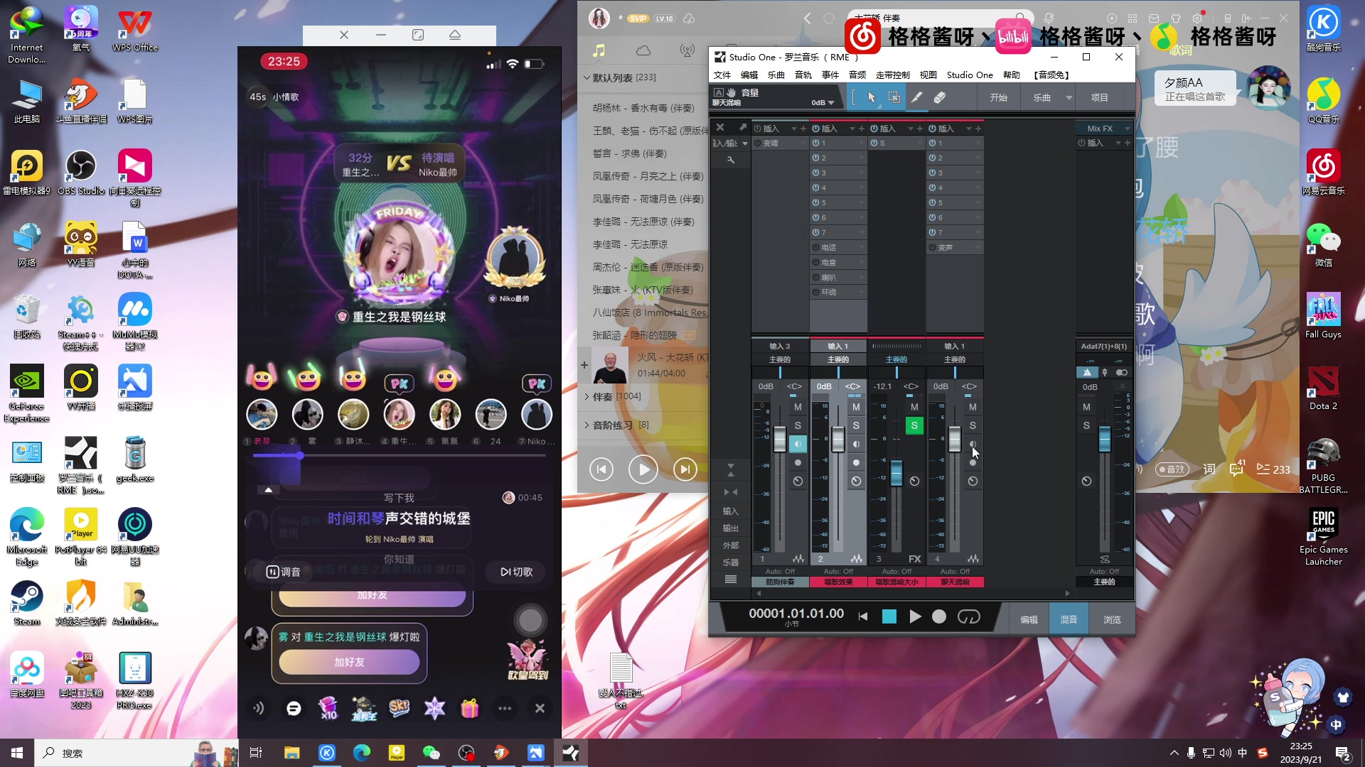
Task: Click the 开始 button in toolbar
Action: 999,98
